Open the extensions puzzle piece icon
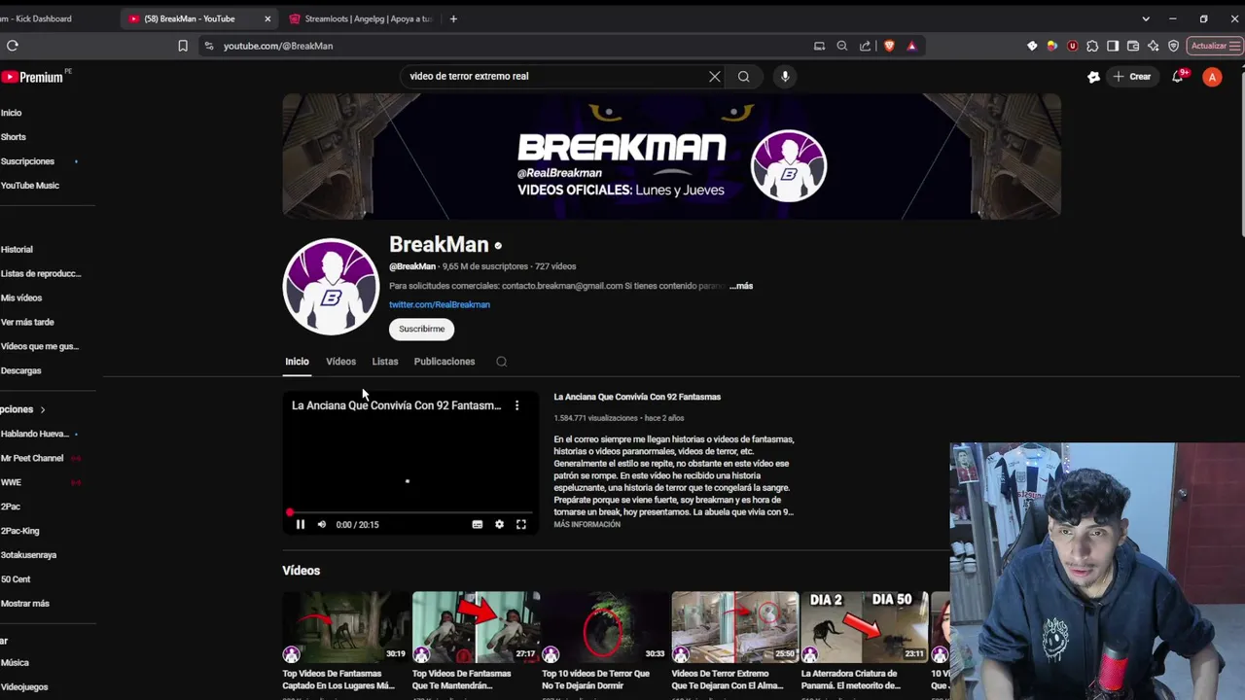 point(1092,46)
